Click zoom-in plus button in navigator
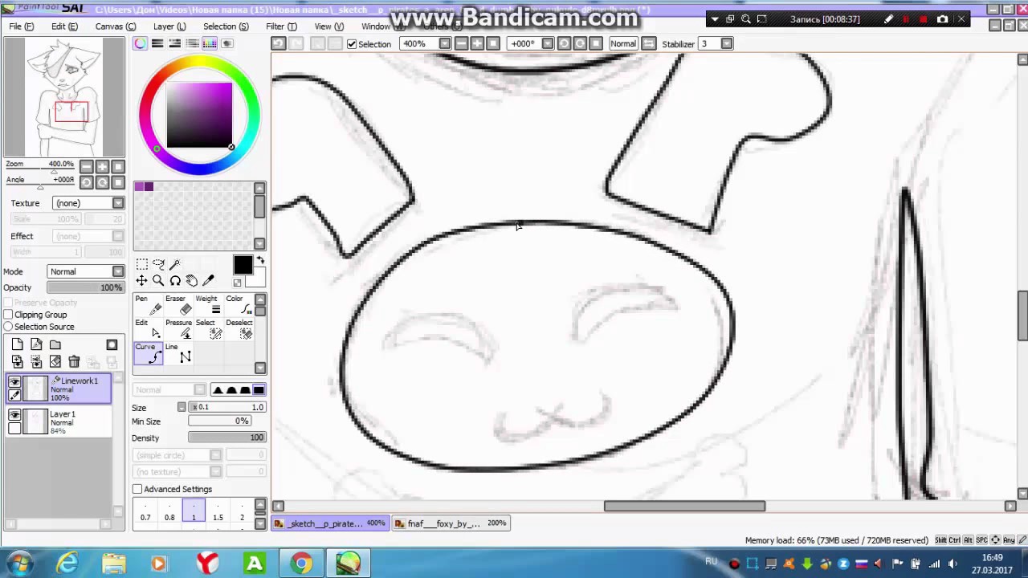1028x578 pixels. (103, 167)
